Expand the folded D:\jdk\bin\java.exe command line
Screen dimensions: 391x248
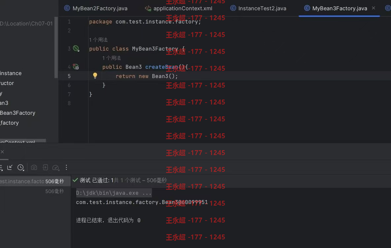click(114, 193)
